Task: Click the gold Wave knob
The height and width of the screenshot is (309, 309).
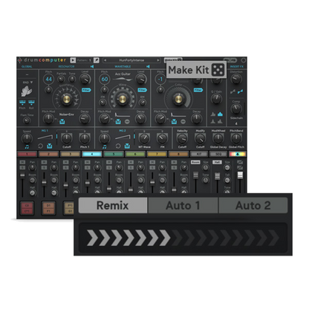Action: click(x=123, y=99)
